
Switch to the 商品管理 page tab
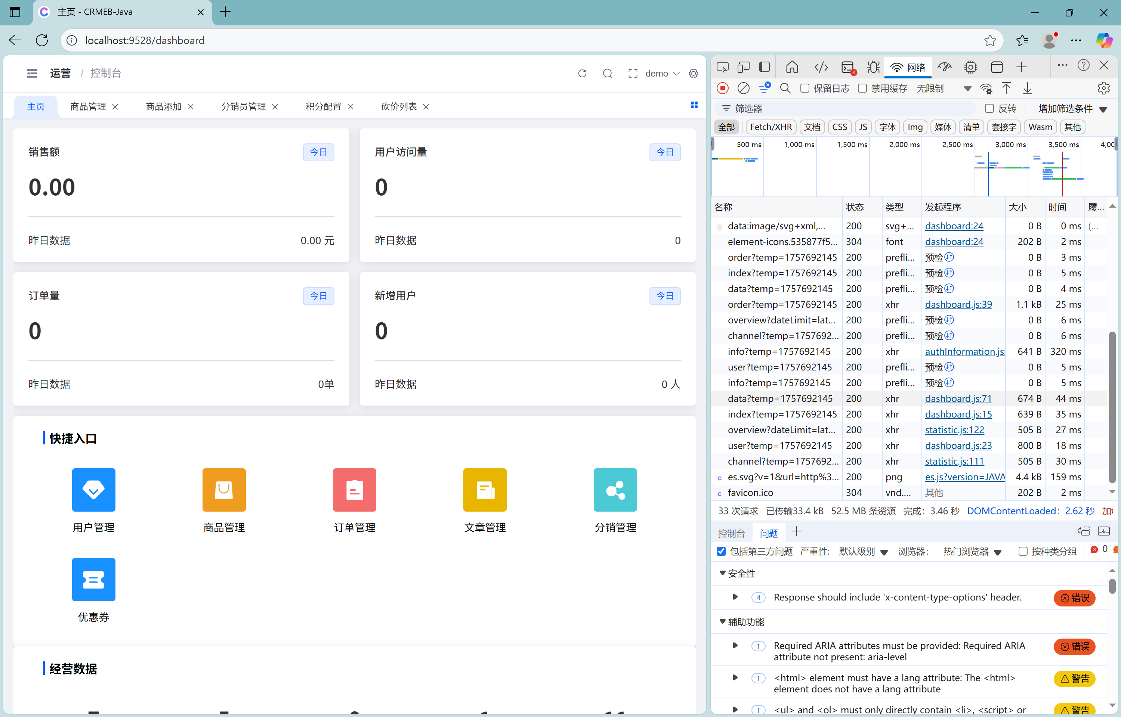click(89, 107)
